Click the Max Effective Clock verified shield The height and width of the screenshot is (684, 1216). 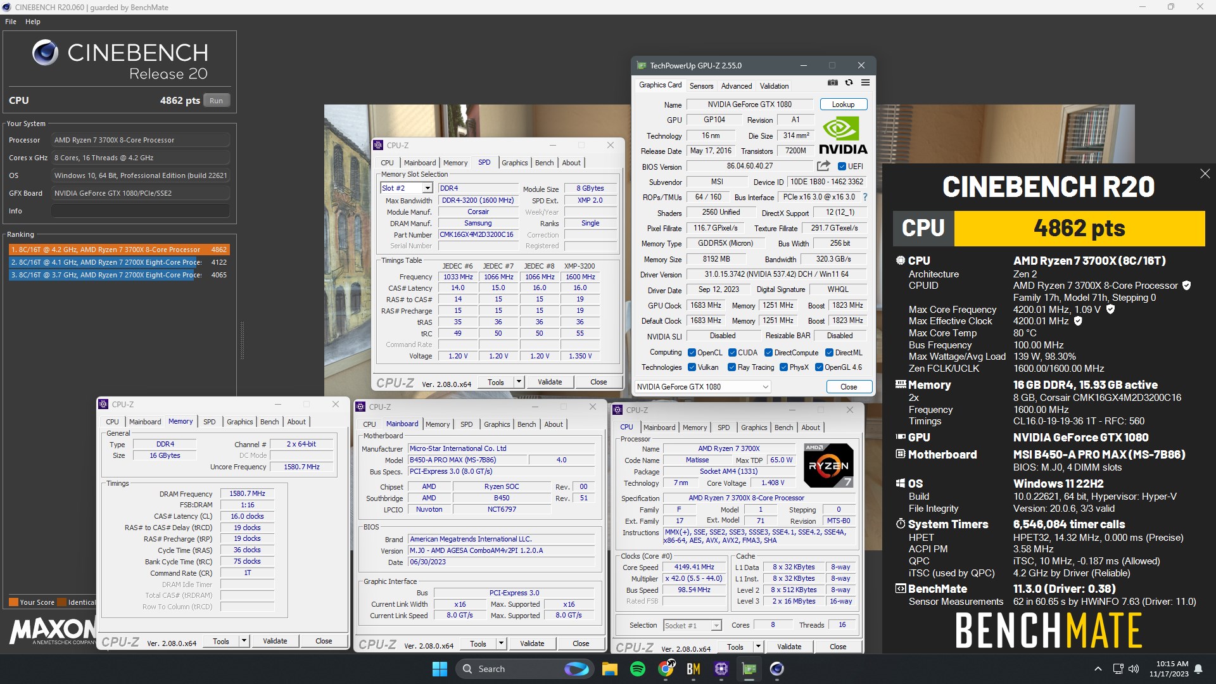(1078, 321)
